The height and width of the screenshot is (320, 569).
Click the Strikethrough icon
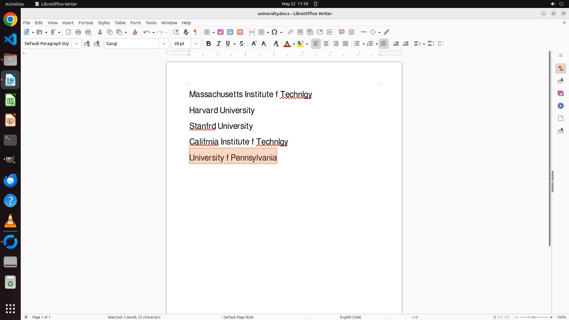(x=242, y=44)
